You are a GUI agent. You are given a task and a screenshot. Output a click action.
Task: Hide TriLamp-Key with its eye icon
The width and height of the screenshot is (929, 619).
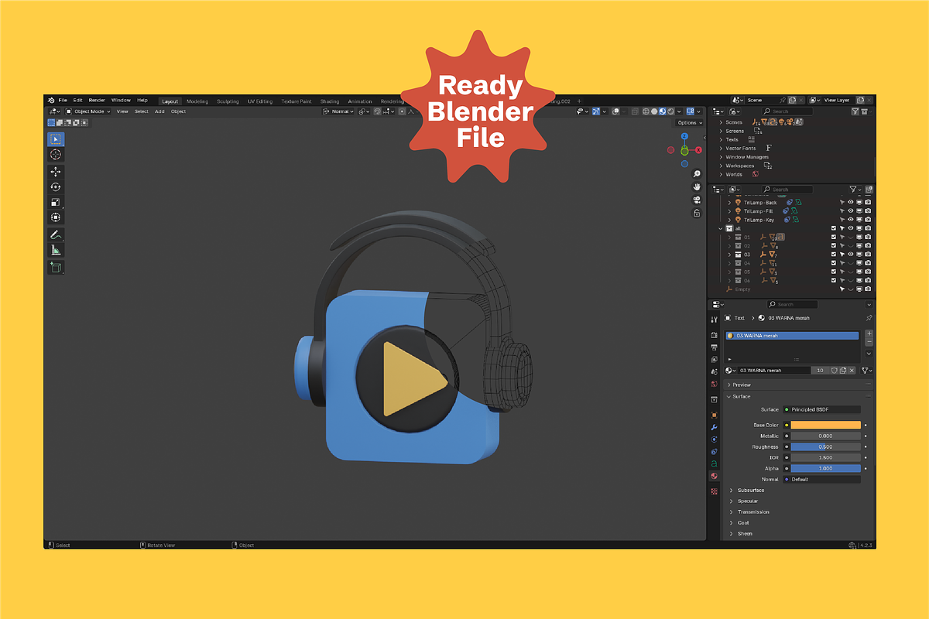[851, 220]
